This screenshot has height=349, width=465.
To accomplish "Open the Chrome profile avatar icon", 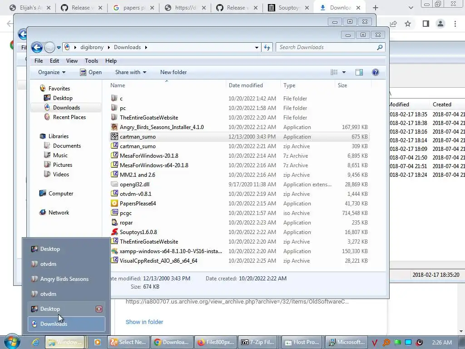I will tap(440, 24).
